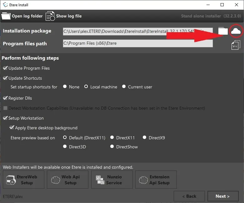The image size is (244, 203).
Task: Choose DirectX9 preview option
Action: coord(145,138)
